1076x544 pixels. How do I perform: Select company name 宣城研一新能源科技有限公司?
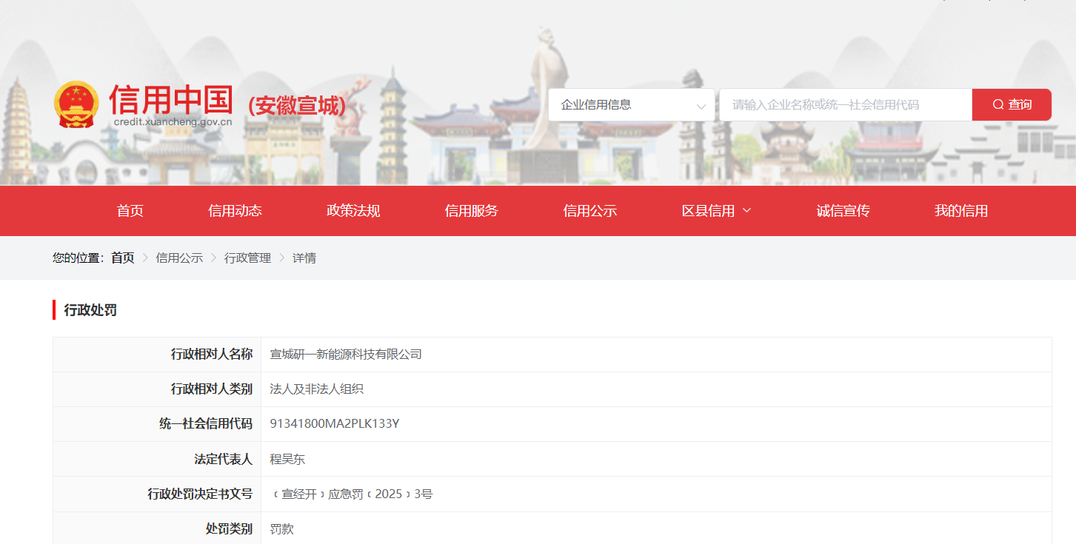click(x=346, y=355)
